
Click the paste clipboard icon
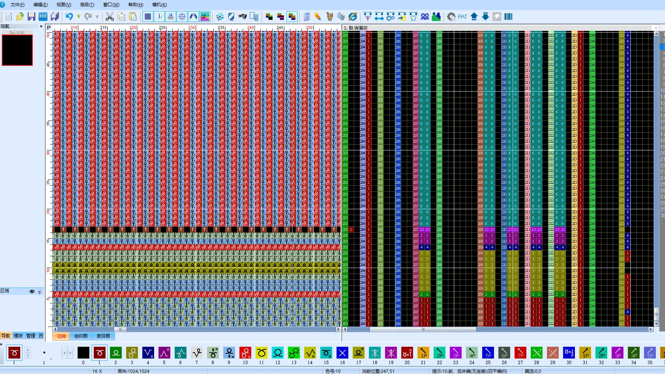click(133, 17)
